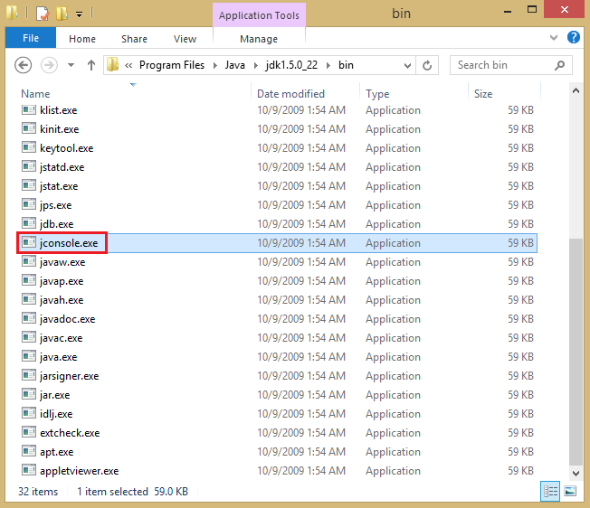Switch to Large icons view layout
590x508 pixels.
point(570,491)
